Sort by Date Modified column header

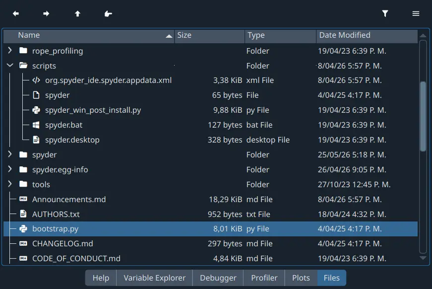(x=367, y=36)
